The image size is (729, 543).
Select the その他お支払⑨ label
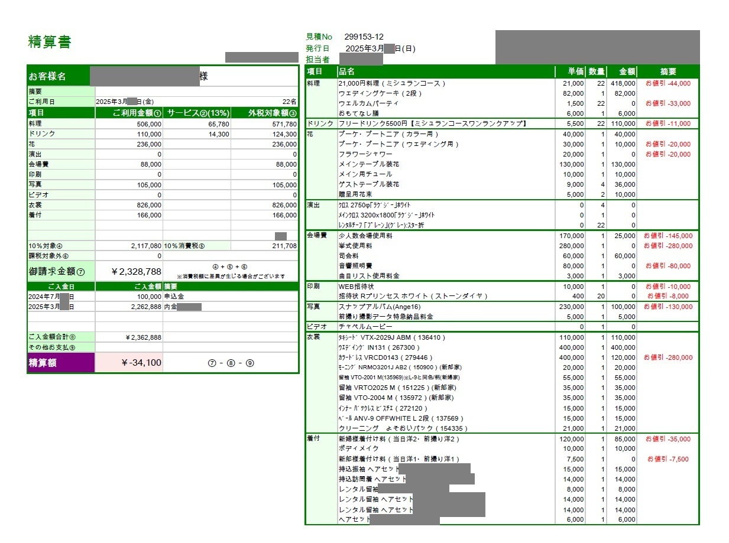coord(52,347)
